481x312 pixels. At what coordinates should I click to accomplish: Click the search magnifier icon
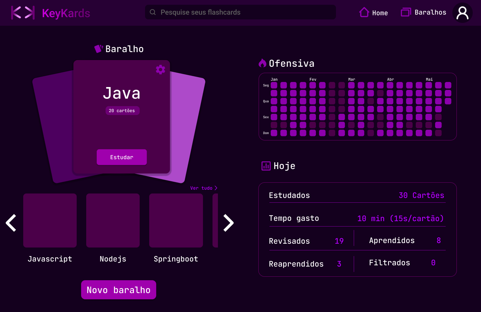pos(153,12)
